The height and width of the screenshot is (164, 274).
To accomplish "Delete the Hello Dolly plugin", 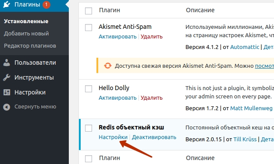I will (152, 98).
